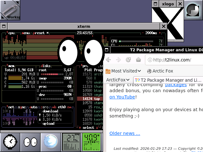Click the ETH0 network monitor dockapp
Image resolution: width=203 pixels, height=152 pixels.
tap(91, 142)
